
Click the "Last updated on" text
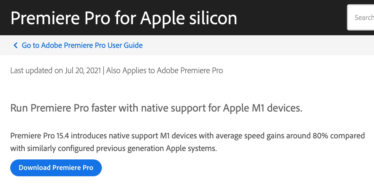pyautogui.click(x=37, y=71)
